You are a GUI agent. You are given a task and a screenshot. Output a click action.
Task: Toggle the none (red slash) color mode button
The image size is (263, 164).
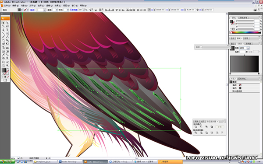(x=8, y=77)
